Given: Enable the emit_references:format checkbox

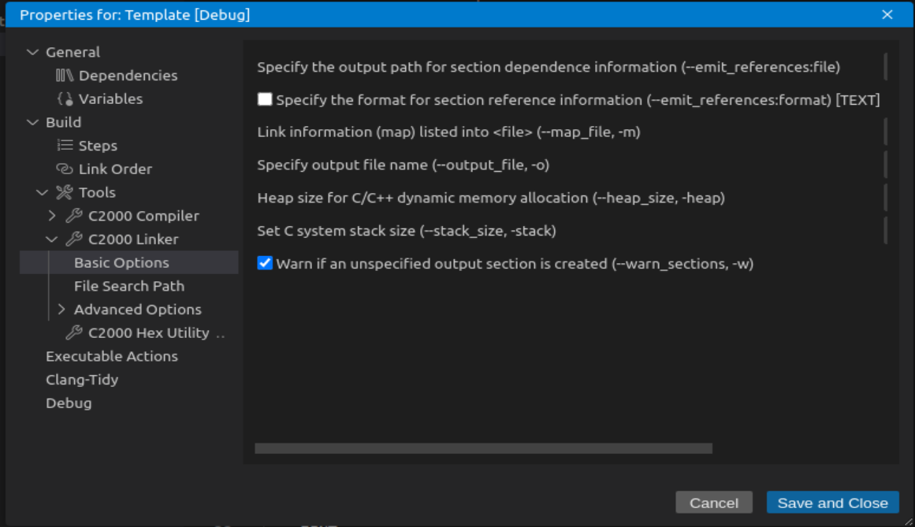Looking at the screenshot, I should (x=265, y=99).
